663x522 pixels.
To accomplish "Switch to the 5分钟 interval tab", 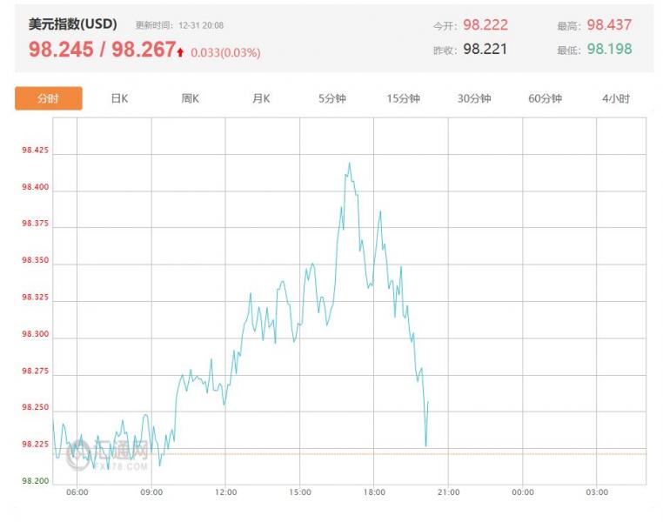I will pyautogui.click(x=331, y=98).
